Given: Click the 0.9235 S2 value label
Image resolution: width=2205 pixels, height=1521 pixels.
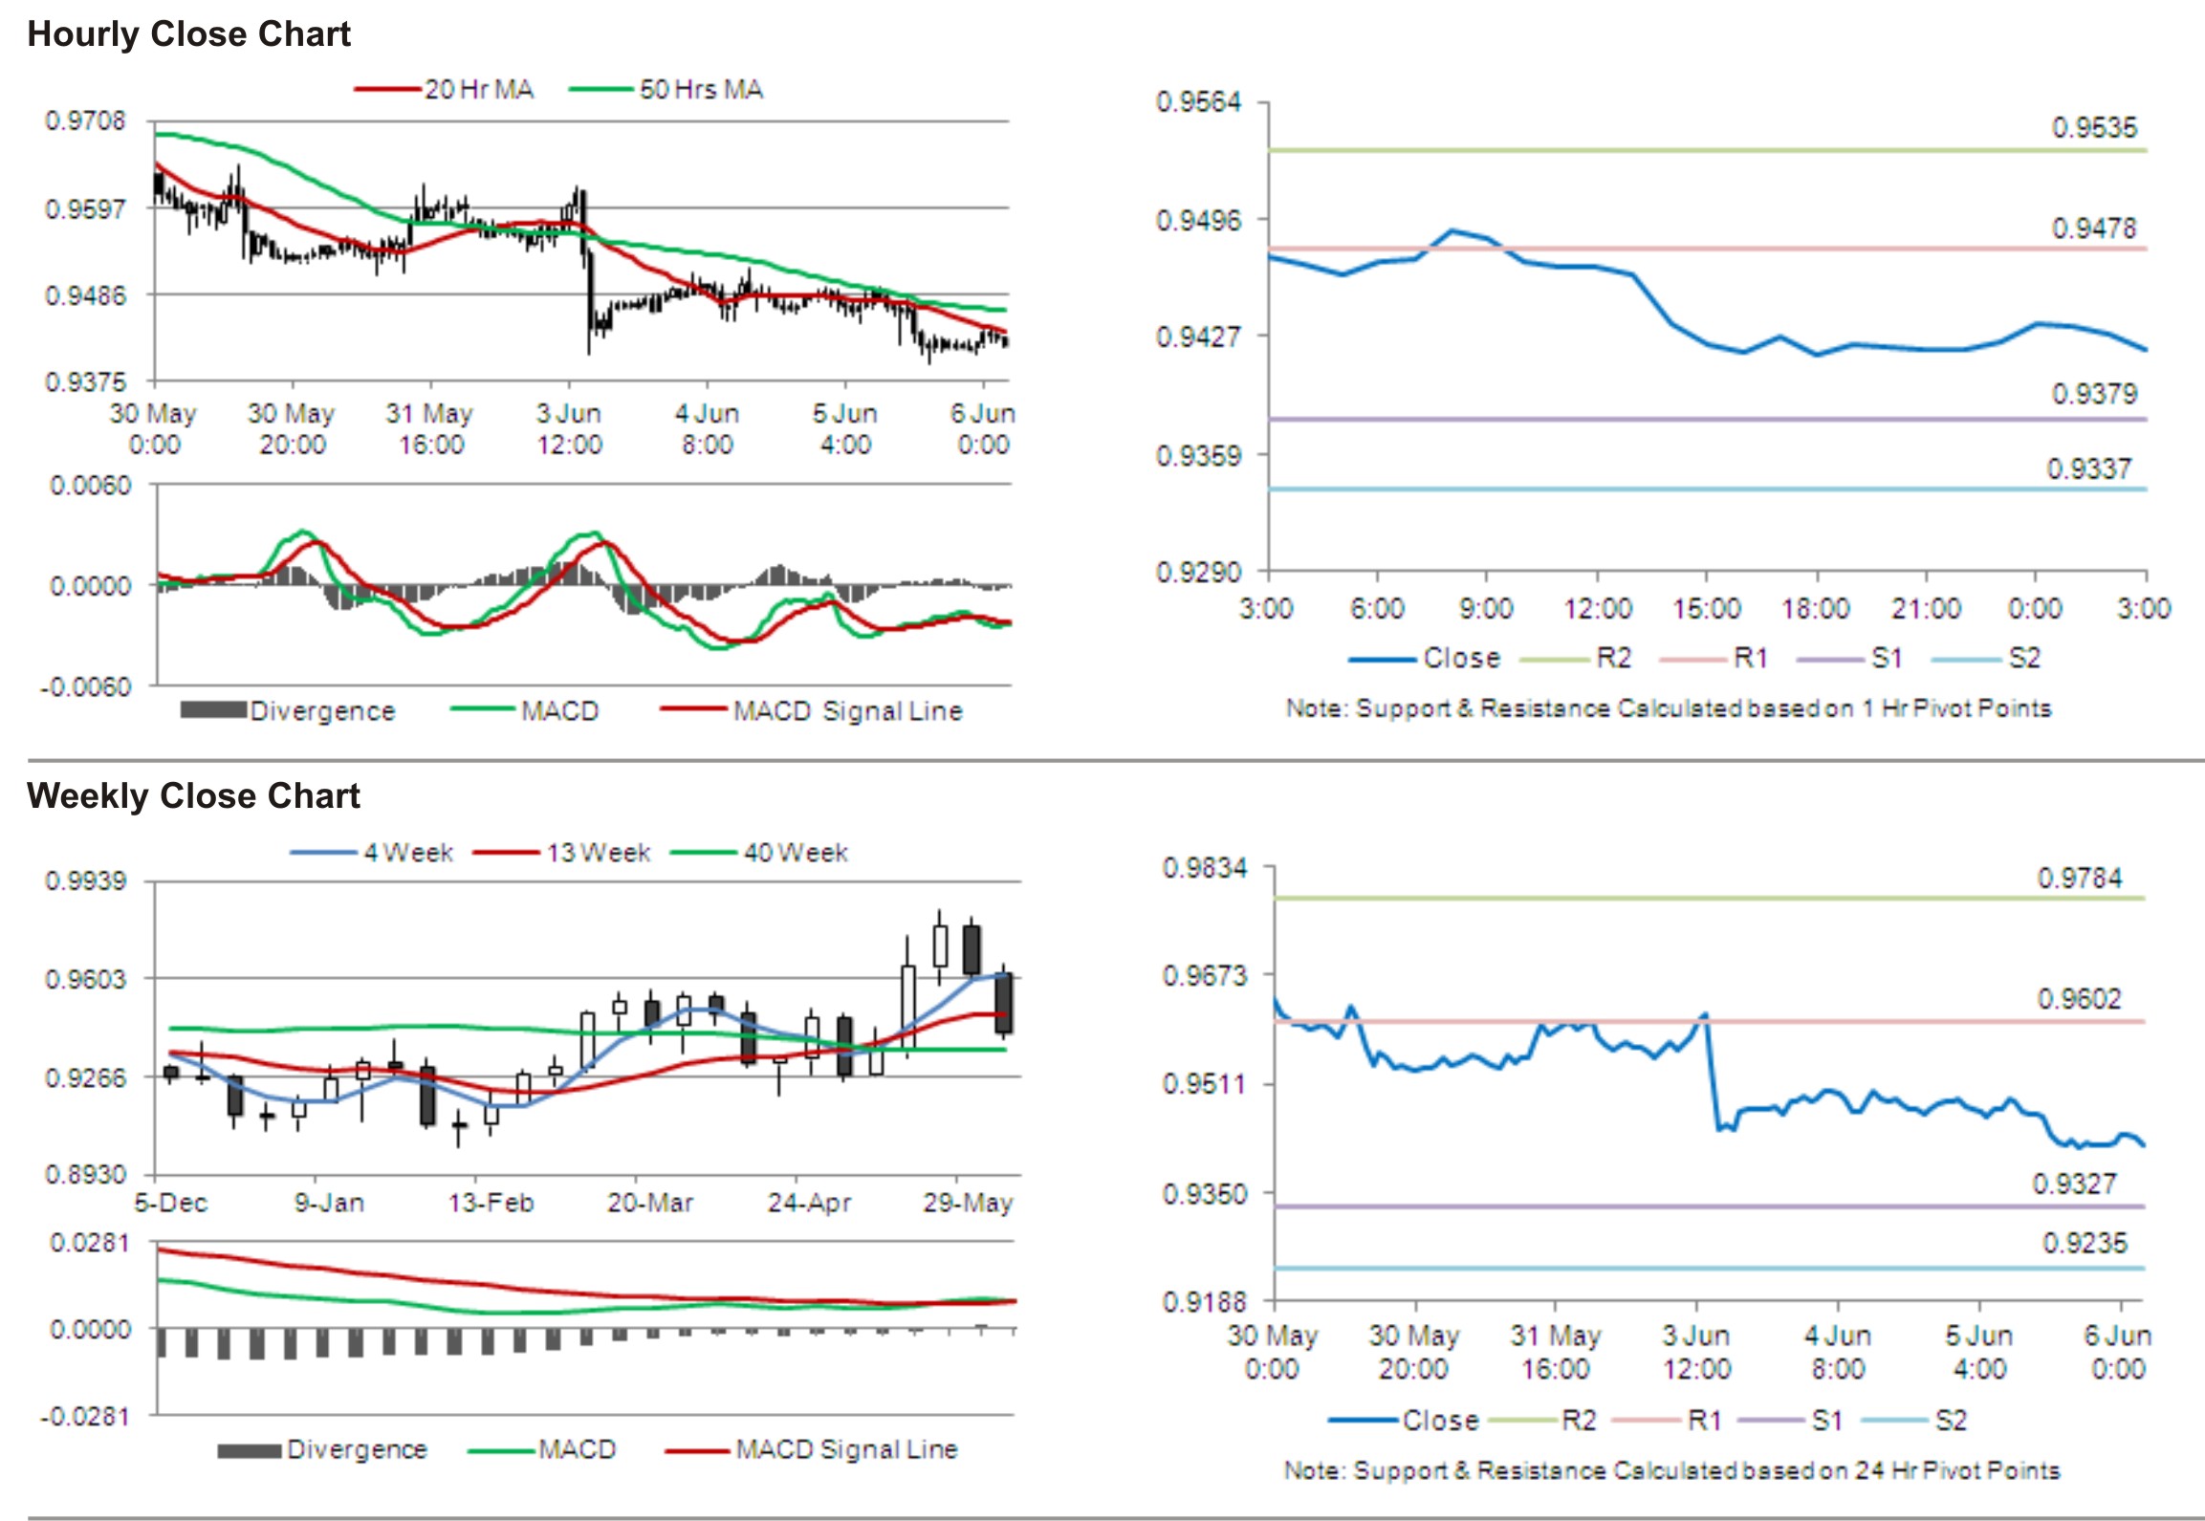Looking at the screenshot, I should click(x=2085, y=1244).
